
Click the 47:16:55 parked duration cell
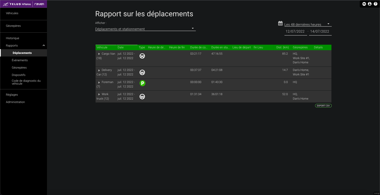click(x=217, y=54)
